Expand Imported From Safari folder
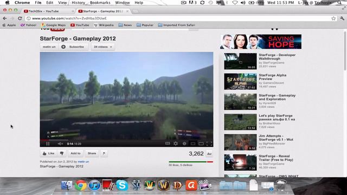347x195 pixels. click(x=177, y=25)
